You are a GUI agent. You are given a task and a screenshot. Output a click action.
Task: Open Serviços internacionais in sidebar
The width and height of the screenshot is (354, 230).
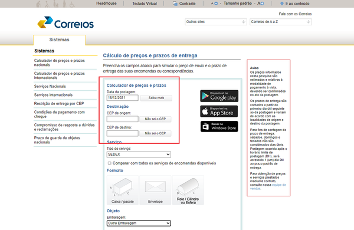53,95
